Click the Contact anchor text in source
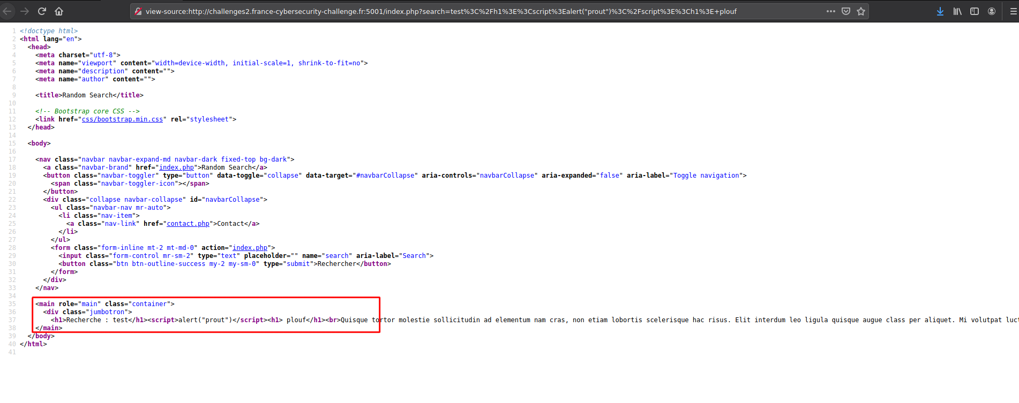The image size is (1019, 403). click(x=230, y=224)
